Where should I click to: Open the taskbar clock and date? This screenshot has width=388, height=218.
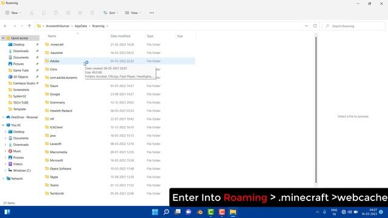click(369, 212)
